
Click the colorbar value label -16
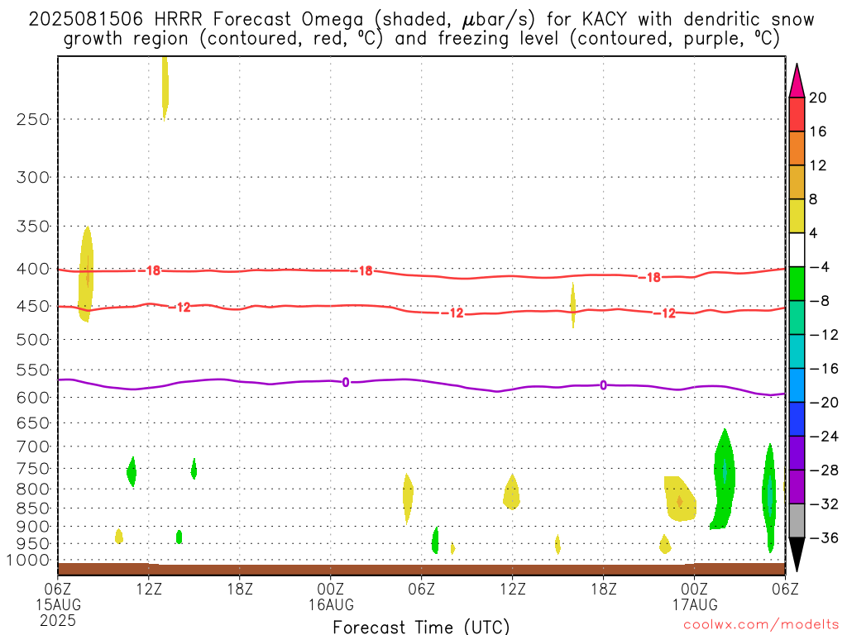click(824, 369)
